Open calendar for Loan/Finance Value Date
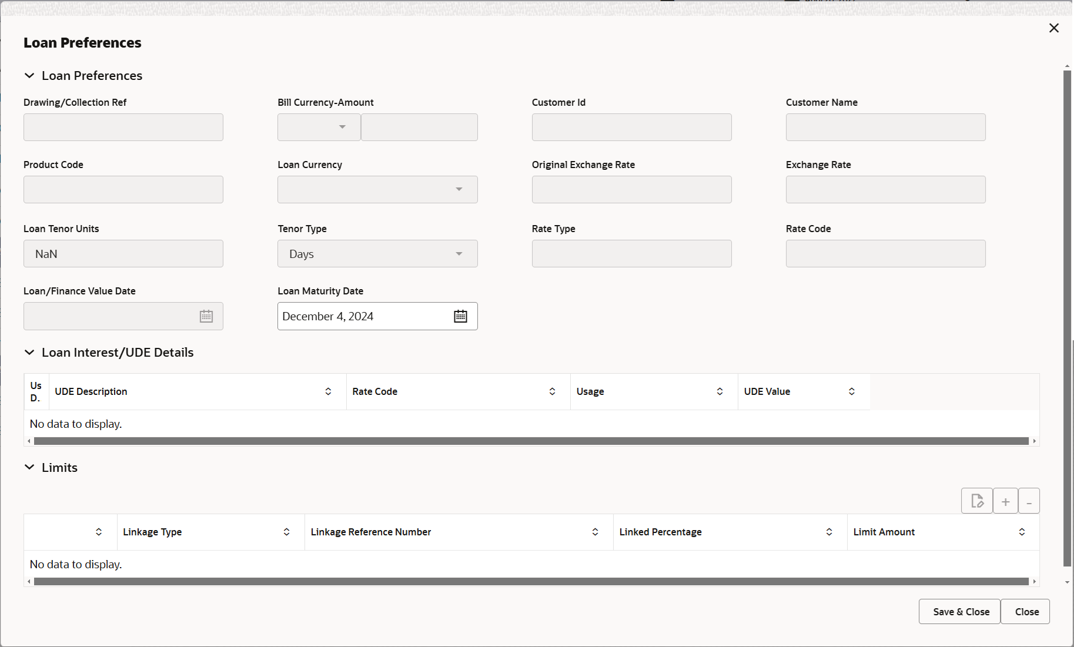 click(x=206, y=316)
